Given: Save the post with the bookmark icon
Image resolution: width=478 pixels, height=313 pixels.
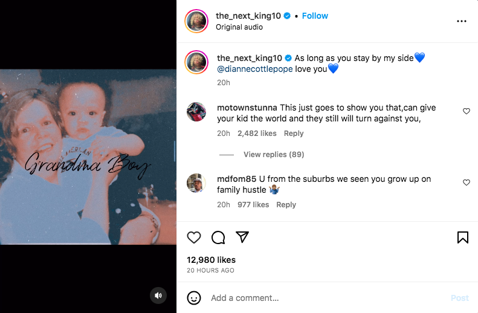Looking at the screenshot, I should (462, 237).
